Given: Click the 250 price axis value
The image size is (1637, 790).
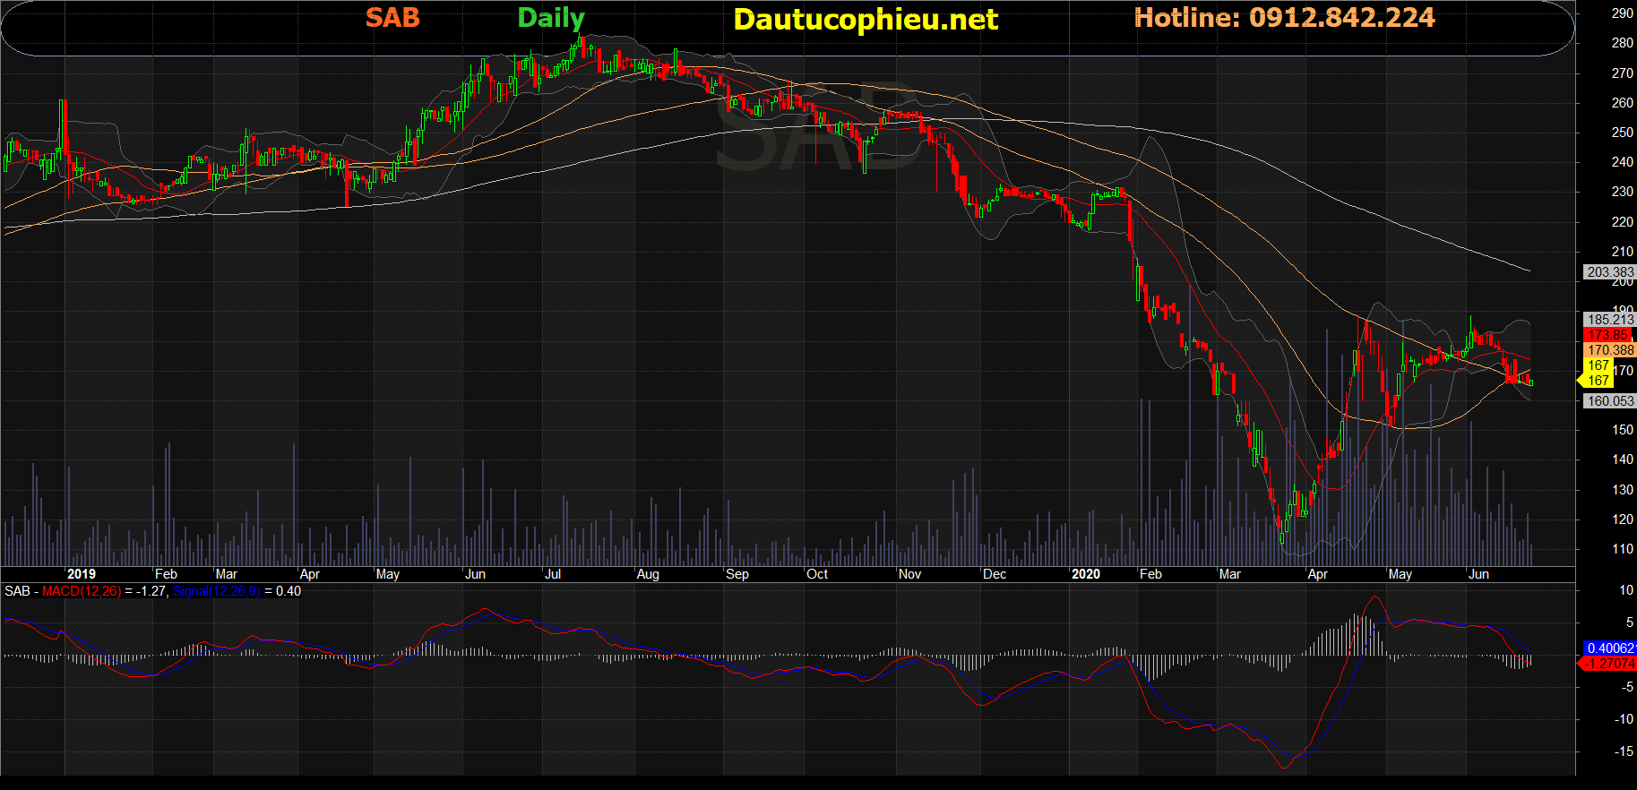Looking at the screenshot, I should 1622,133.
